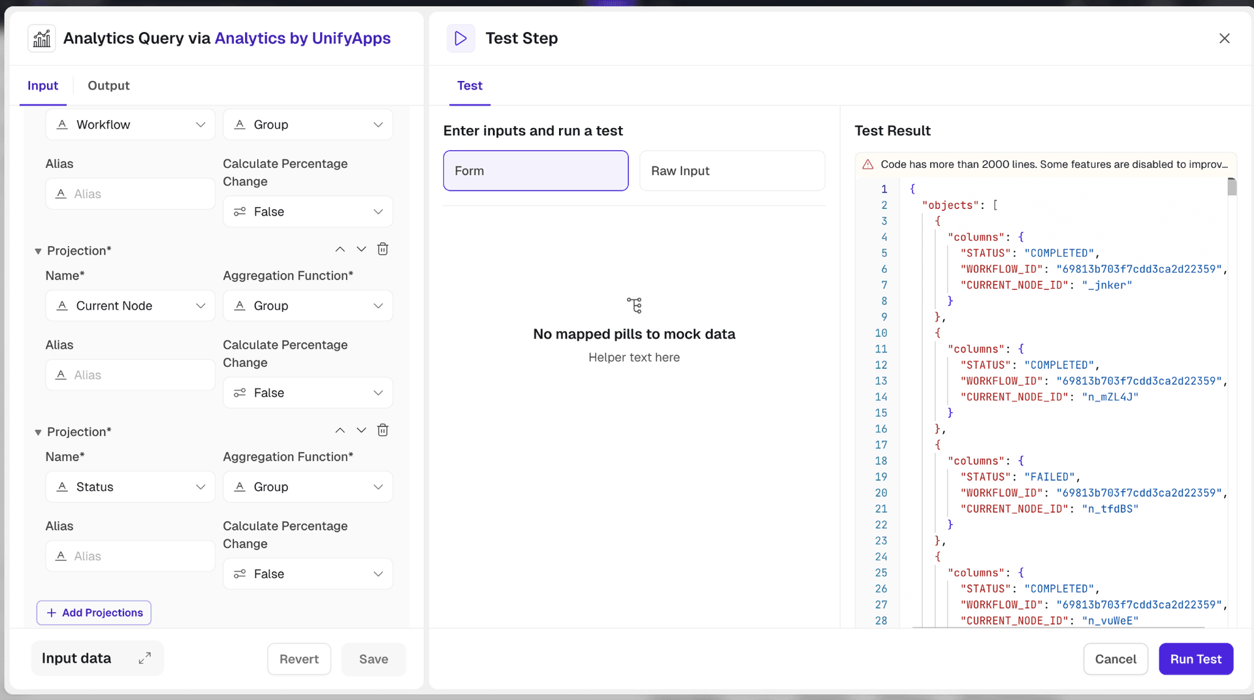Move the Status projection up
Screen dimensions: 1254x700
(340, 430)
